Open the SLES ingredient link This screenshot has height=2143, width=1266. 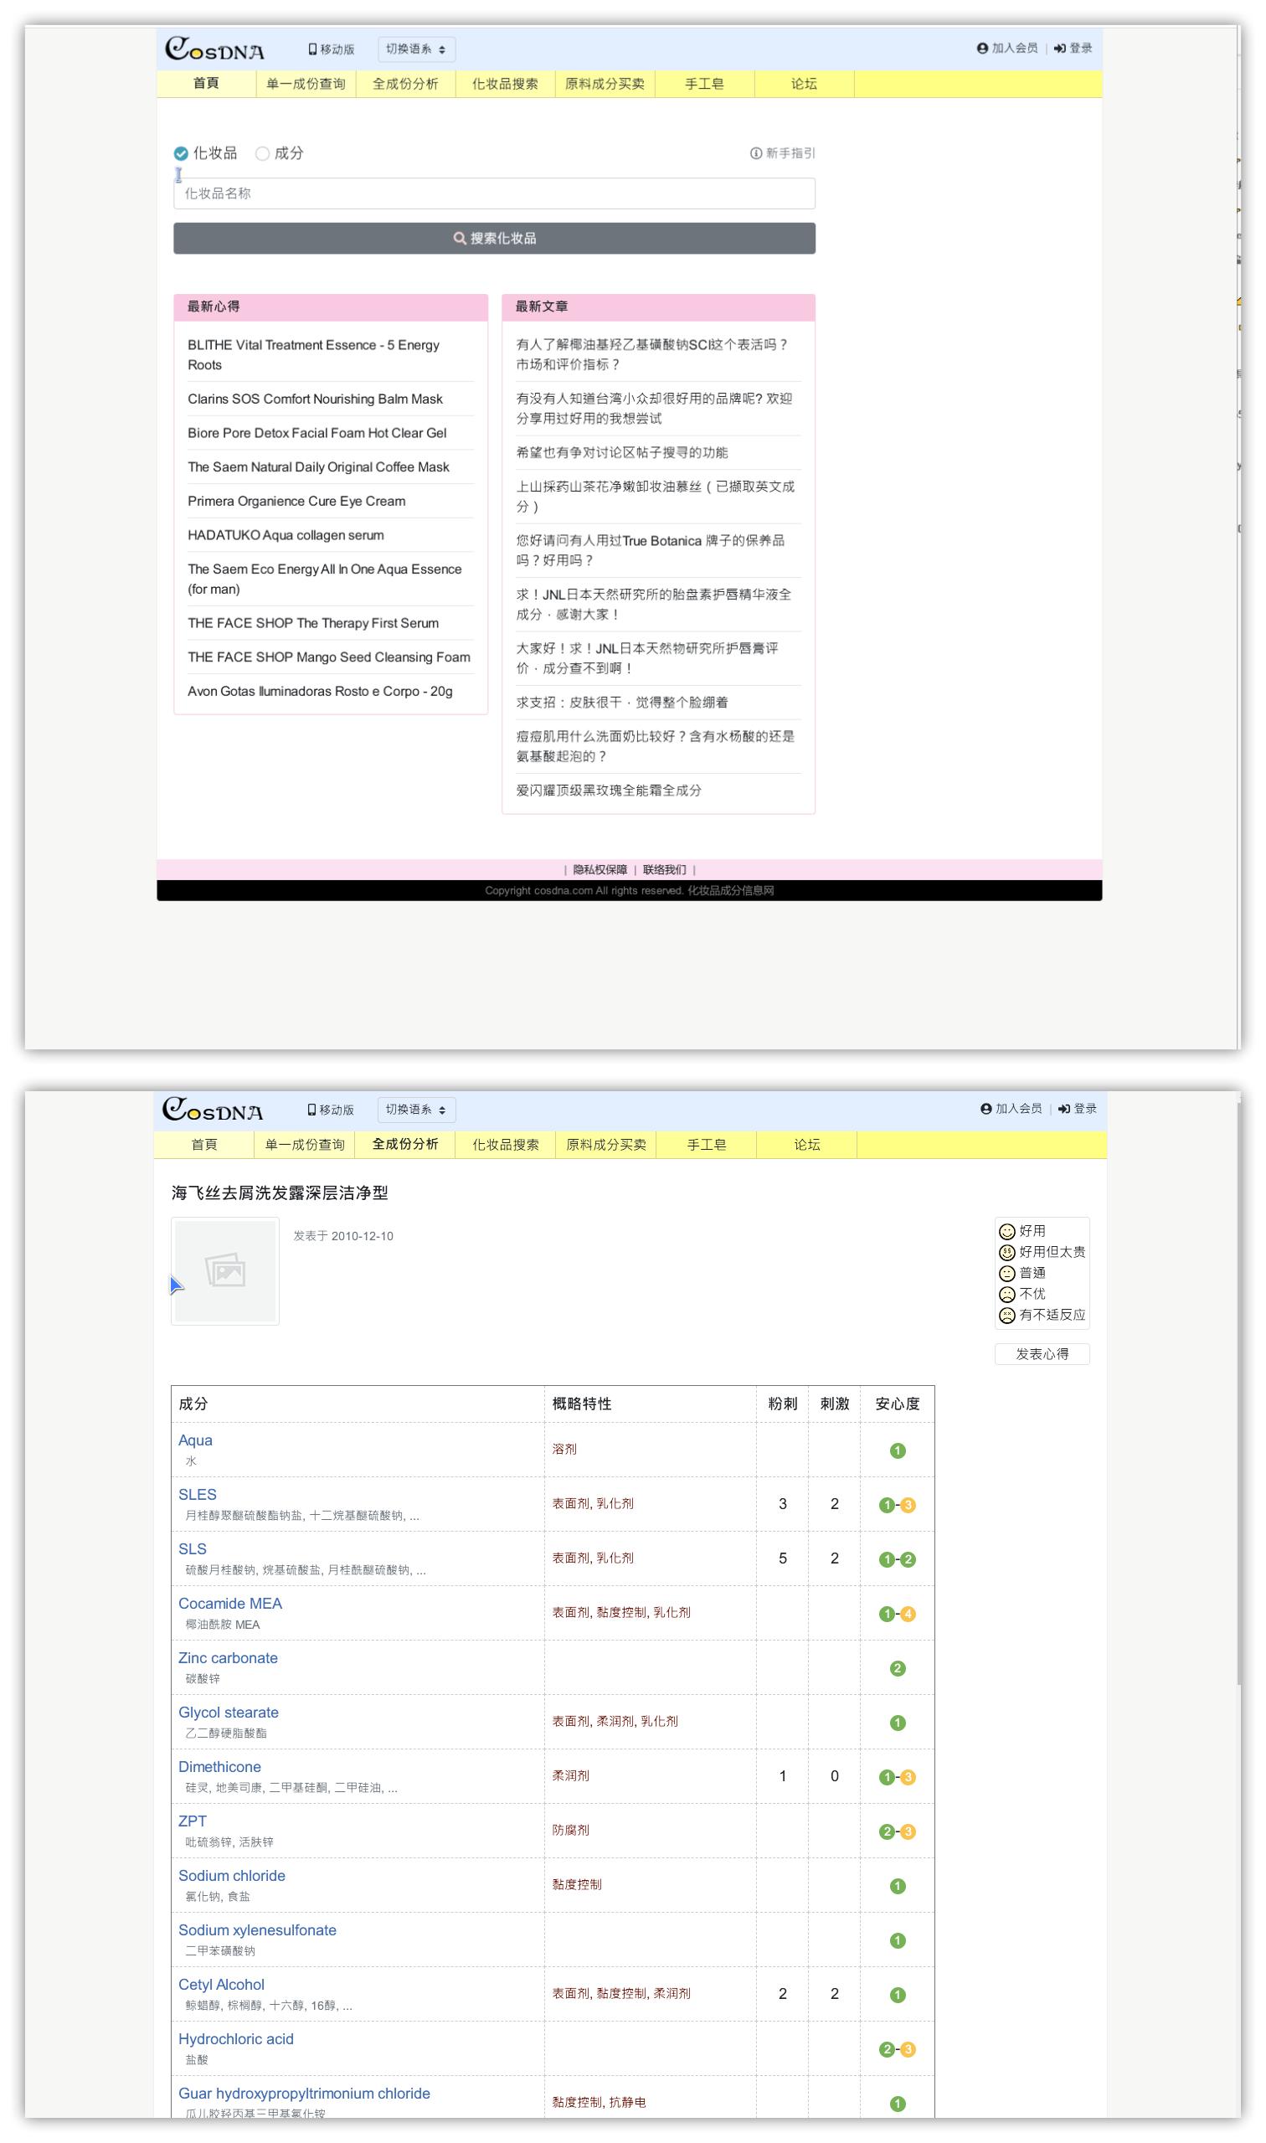pyautogui.click(x=197, y=1496)
